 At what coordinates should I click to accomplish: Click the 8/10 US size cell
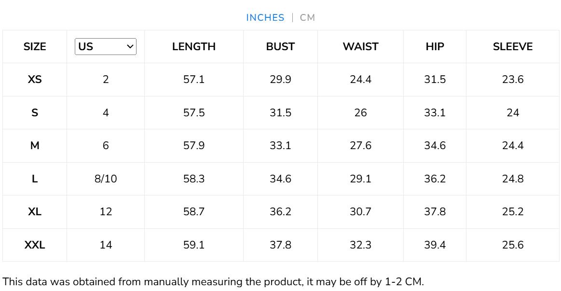(x=106, y=179)
